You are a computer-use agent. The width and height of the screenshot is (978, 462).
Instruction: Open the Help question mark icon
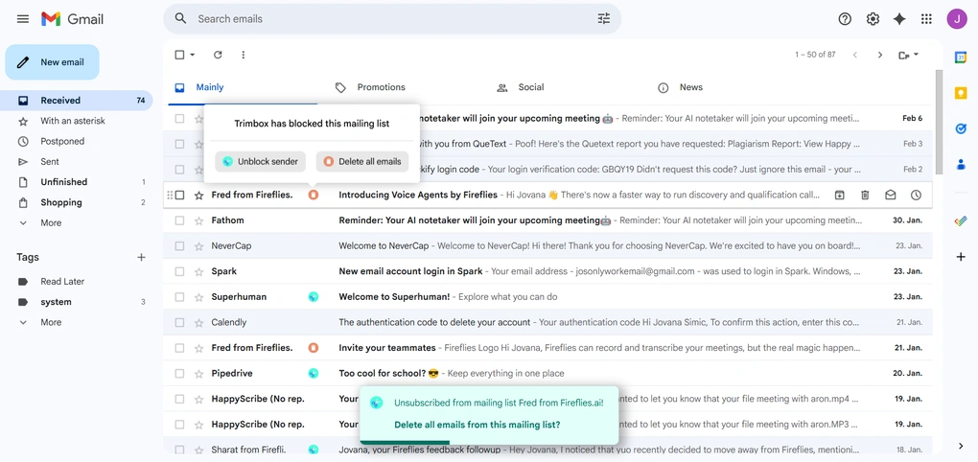point(845,19)
